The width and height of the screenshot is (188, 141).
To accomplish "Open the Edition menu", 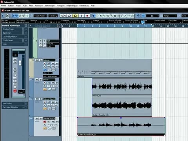I will tap(11, 5).
